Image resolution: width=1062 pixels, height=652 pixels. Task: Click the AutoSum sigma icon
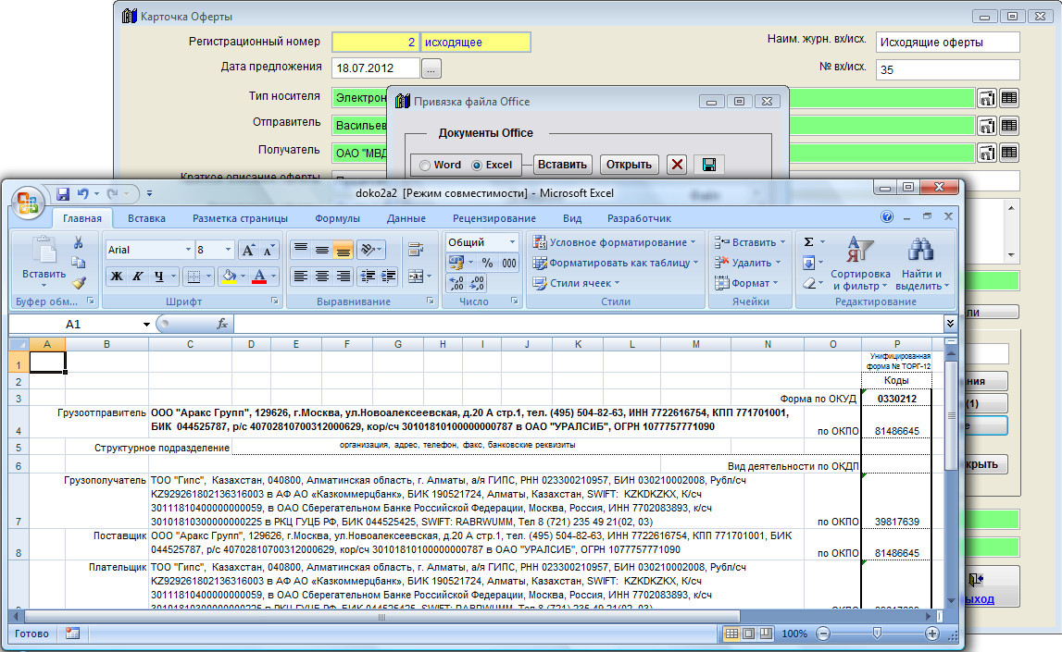(x=808, y=242)
